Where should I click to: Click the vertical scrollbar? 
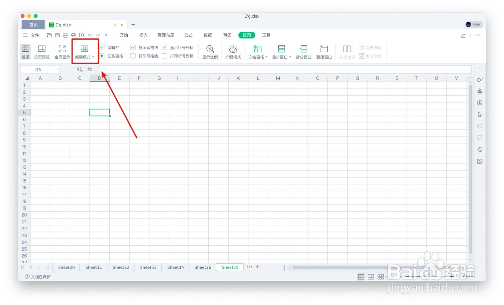pyautogui.click(x=471, y=169)
